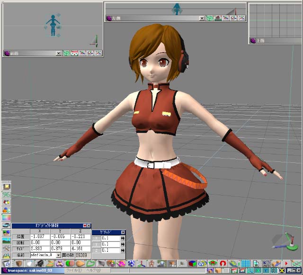Click the brown box icon in status toolbar
This screenshot has height=275, width=303.
coord(218,271)
